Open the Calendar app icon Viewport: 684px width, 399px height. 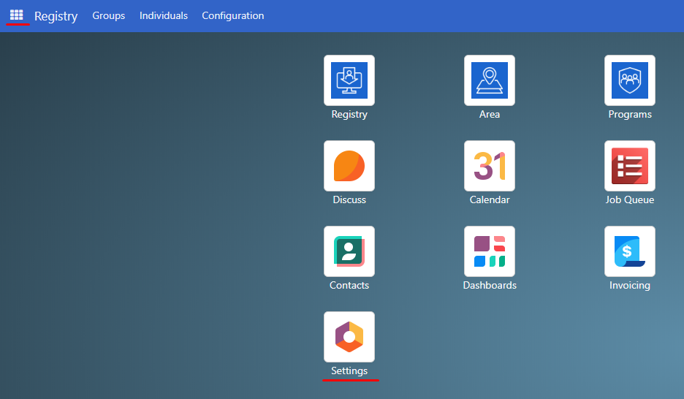pos(490,166)
